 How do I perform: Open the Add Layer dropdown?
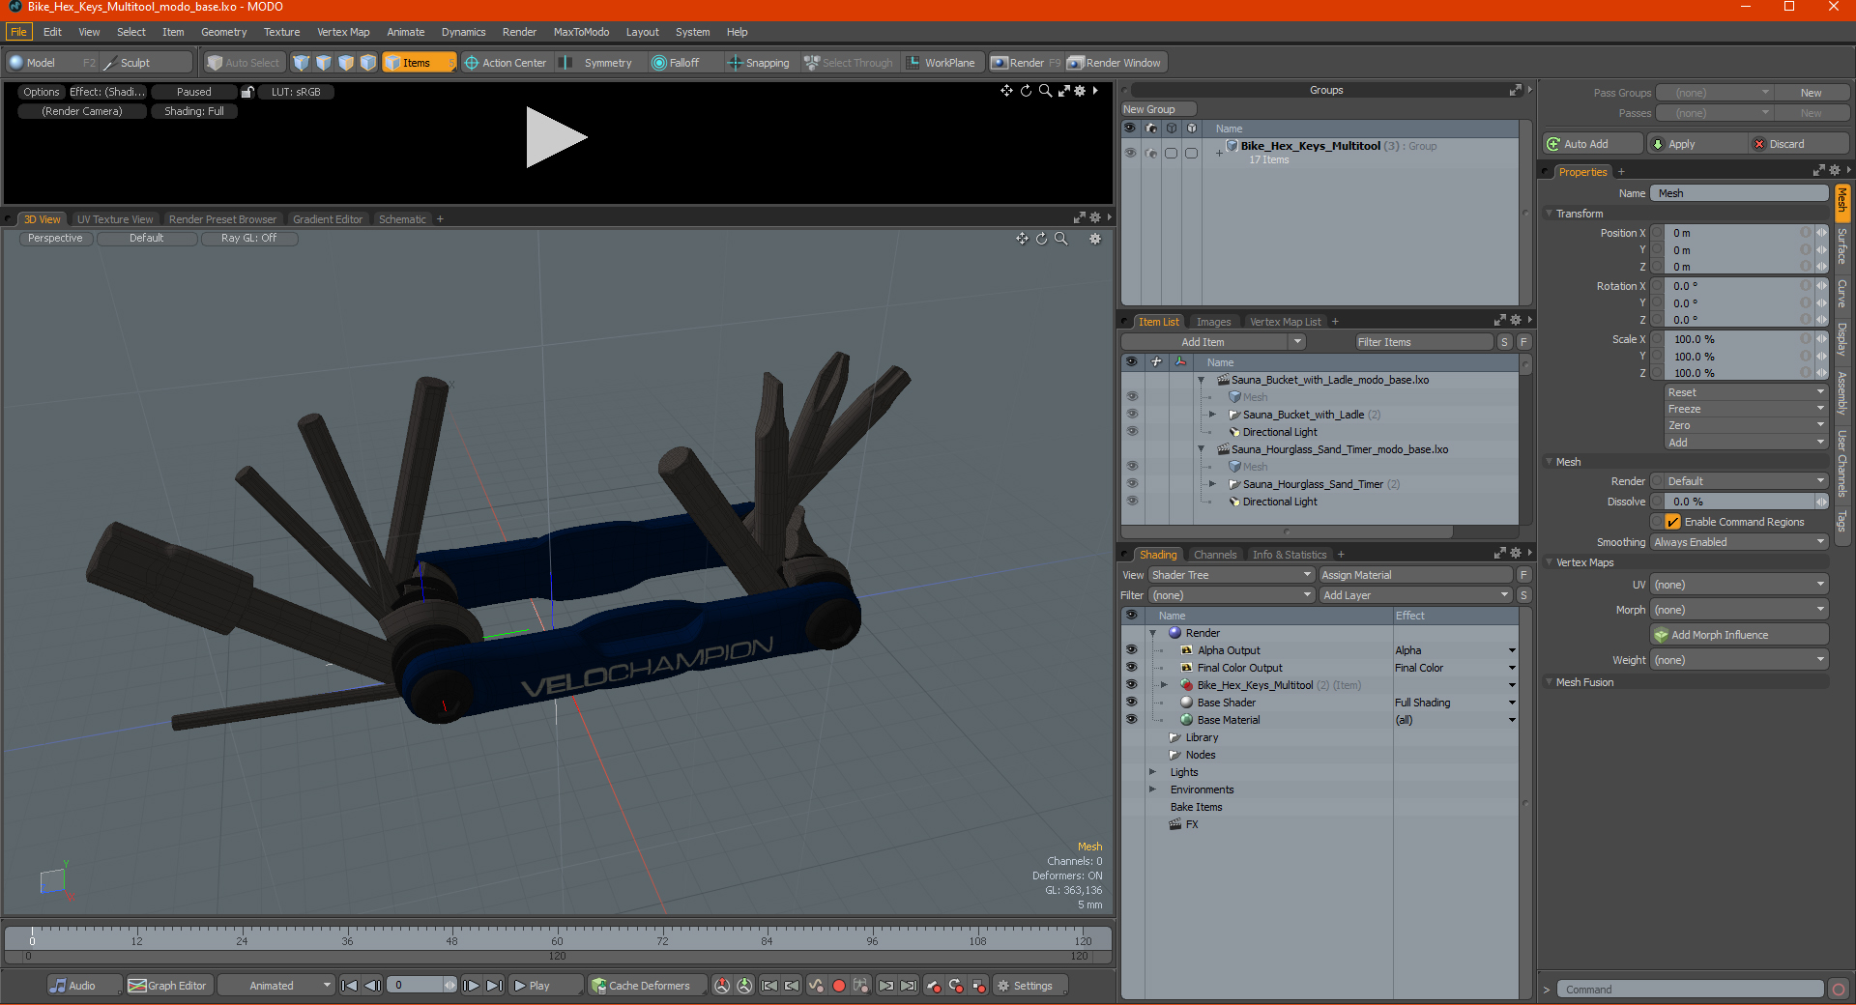1415,595
